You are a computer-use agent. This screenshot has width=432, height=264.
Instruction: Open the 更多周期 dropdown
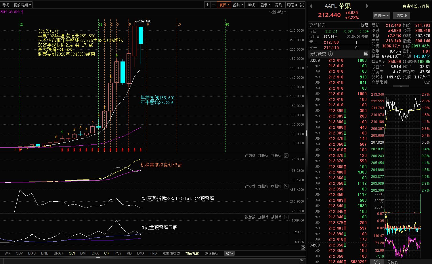[x=22, y=5]
